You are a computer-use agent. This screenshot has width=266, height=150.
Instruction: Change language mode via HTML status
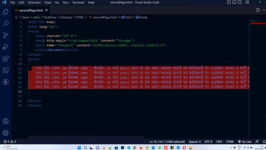pyautogui.click(x=230, y=142)
